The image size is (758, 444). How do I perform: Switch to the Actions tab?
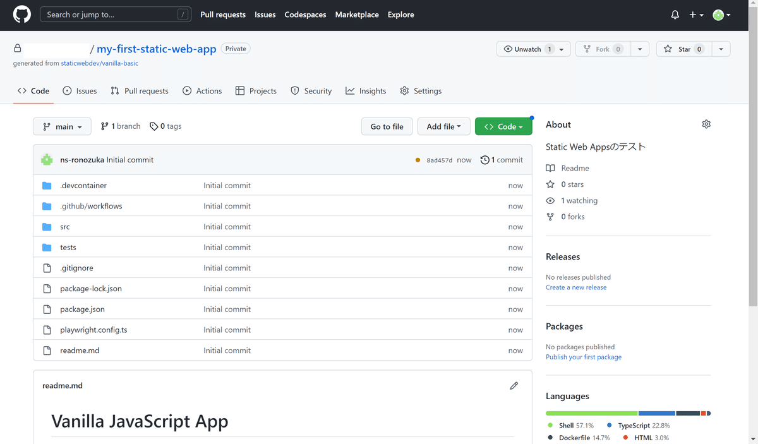(x=202, y=91)
